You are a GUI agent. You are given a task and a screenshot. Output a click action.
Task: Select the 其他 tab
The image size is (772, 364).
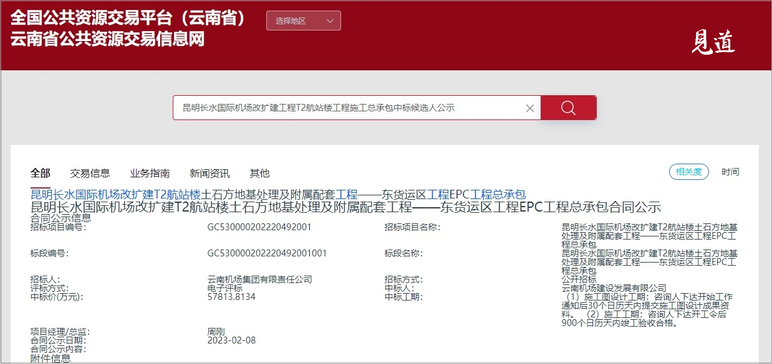(259, 173)
